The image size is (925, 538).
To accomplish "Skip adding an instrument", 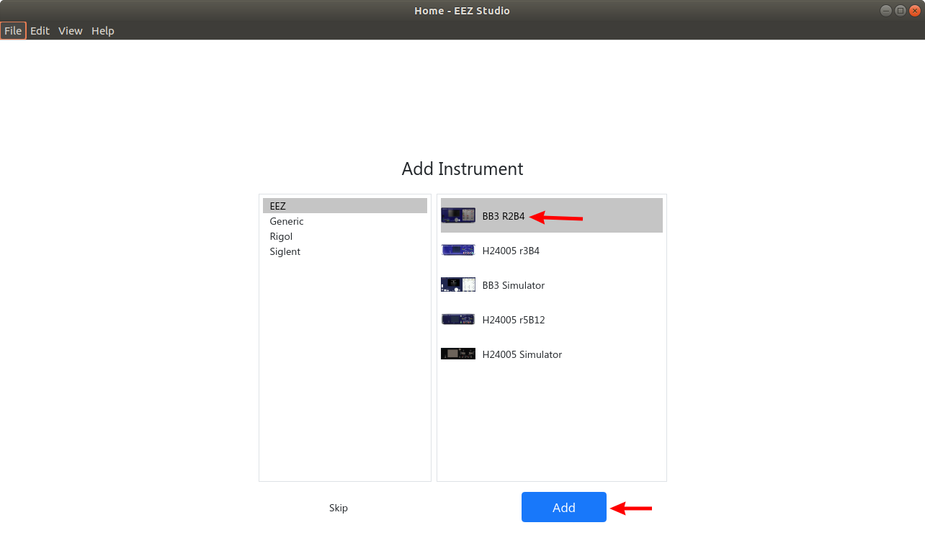I will click(339, 508).
